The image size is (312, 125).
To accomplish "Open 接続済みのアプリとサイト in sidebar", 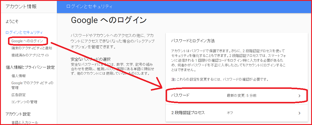I will click(30, 55).
